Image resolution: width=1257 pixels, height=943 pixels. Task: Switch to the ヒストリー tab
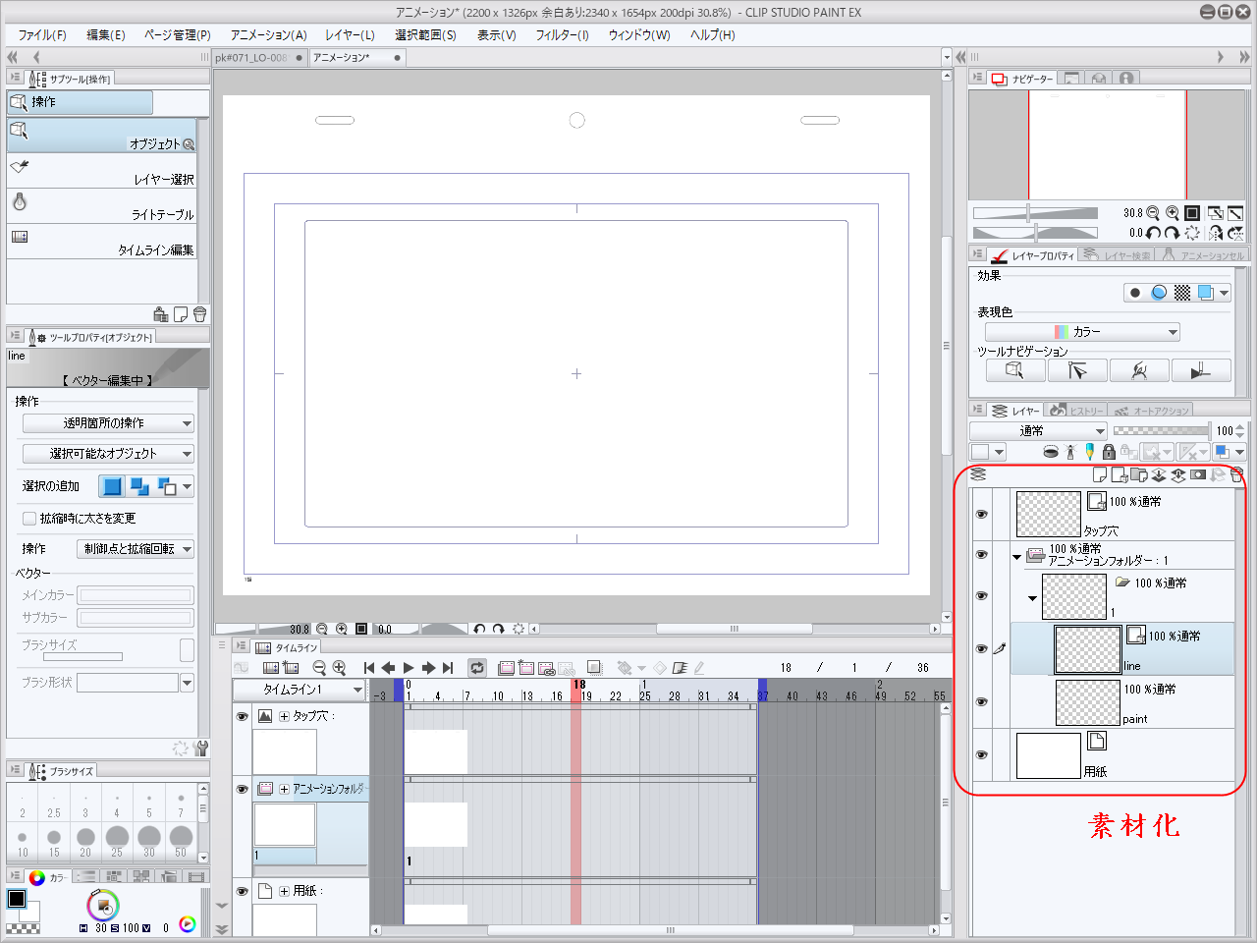click(x=1077, y=411)
